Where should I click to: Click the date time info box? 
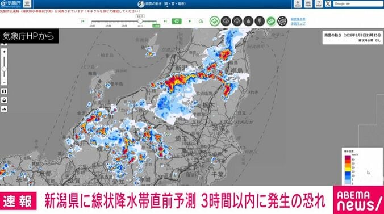[x=352, y=37]
